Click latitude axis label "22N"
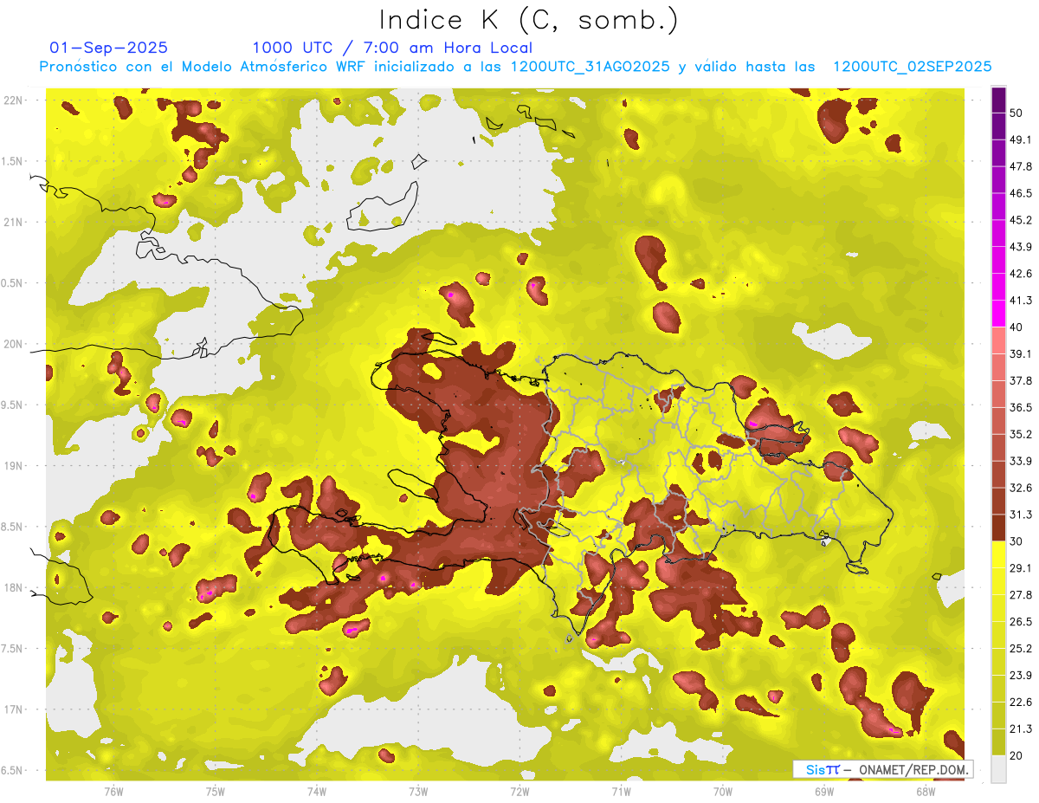 point(13,100)
